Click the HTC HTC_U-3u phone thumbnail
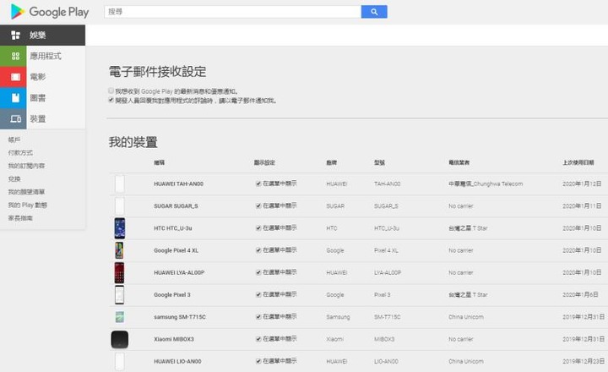608x372 pixels. [x=120, y=228]
